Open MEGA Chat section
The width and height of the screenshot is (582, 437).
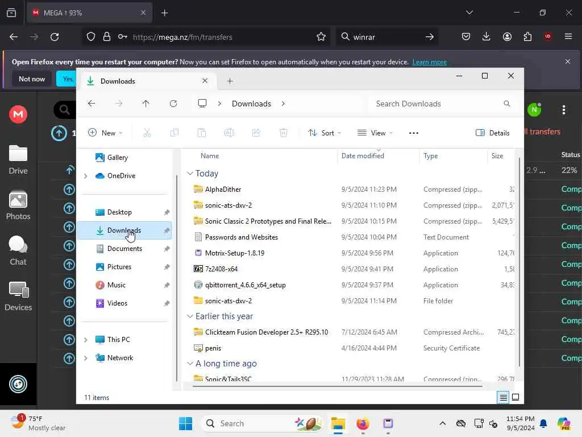click(18, 251)
